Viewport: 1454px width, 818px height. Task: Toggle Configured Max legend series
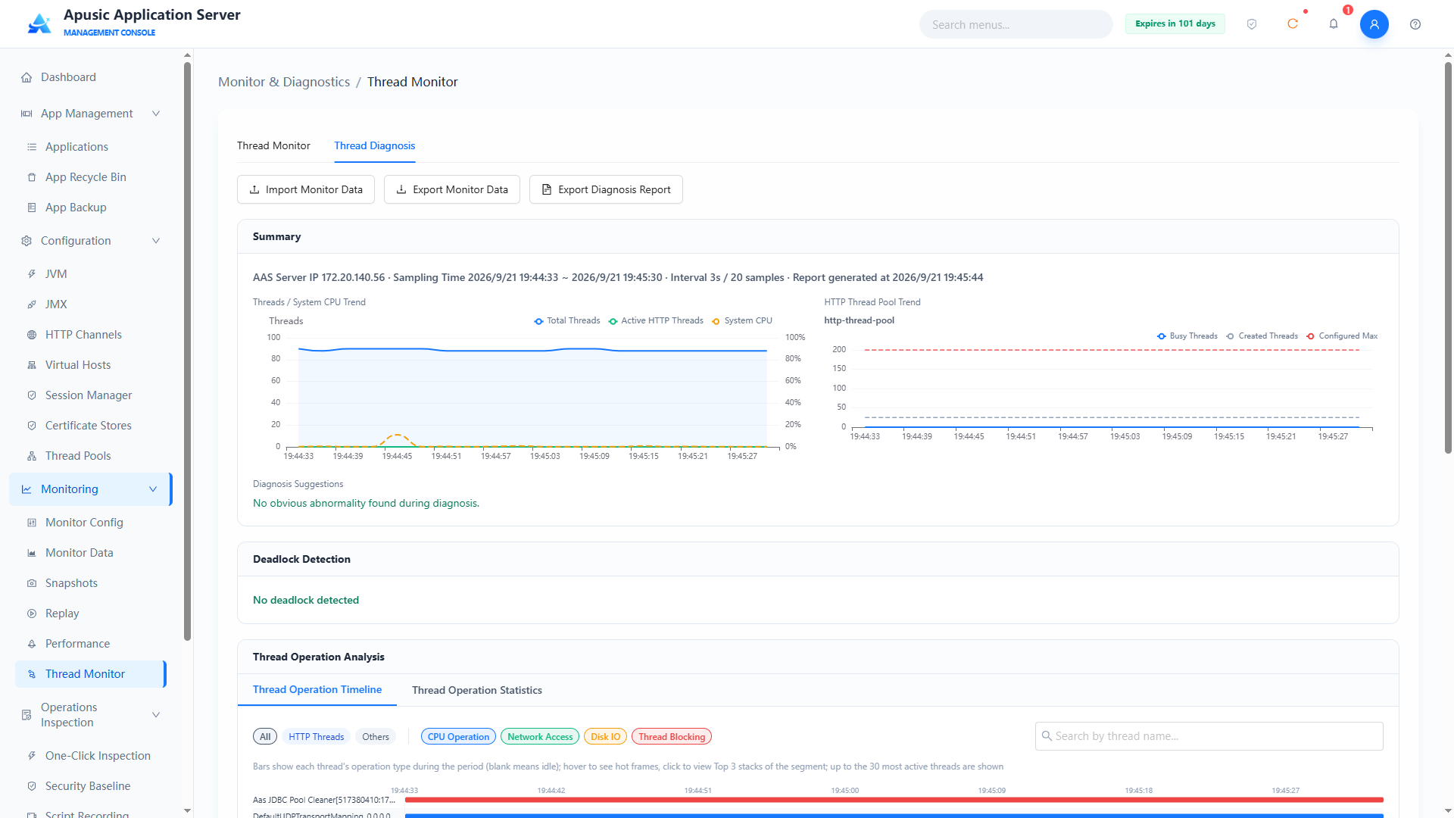[x=1341, y=336]
